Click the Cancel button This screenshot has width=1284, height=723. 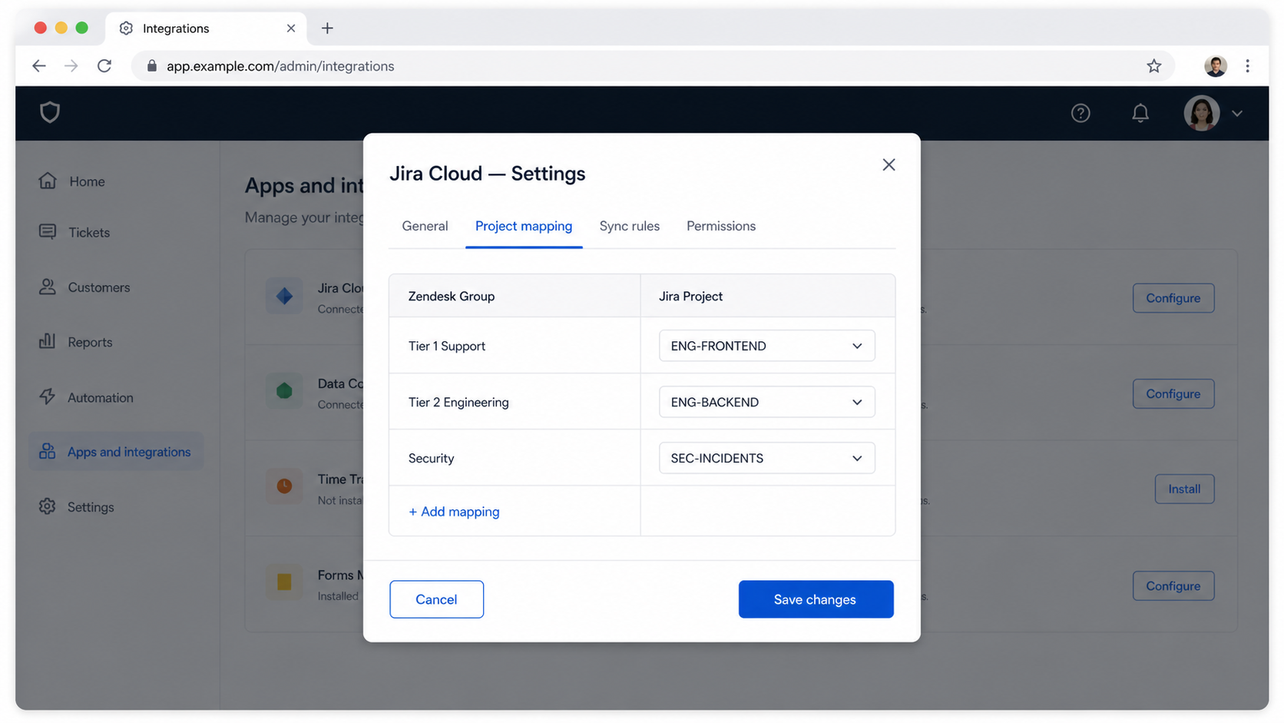[x=436, y=599]
